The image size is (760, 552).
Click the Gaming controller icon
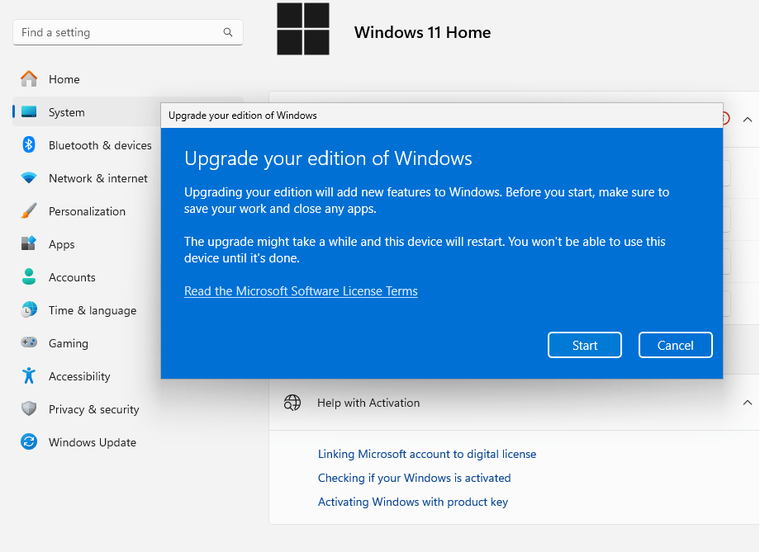(x=29, y=342)
